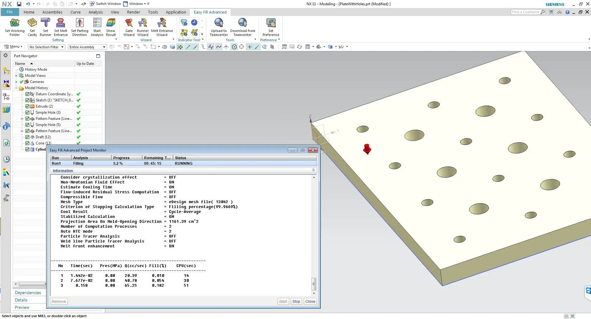
Task: Toggle the first Pattern Feature checkbox below Simple Hole (3)
Action: point(27,119)
